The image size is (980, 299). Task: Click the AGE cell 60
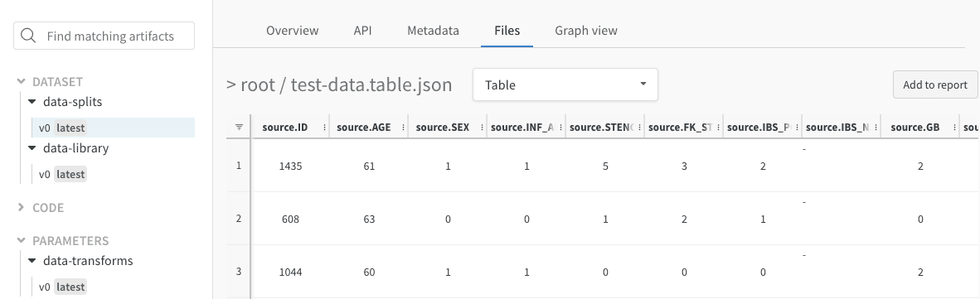tap(369, 272)
